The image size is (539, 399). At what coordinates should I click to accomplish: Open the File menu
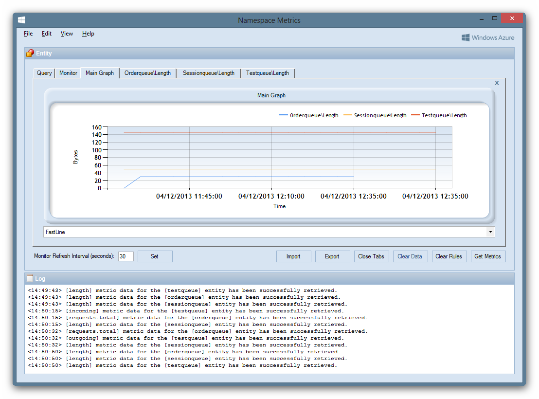[28, 34]
